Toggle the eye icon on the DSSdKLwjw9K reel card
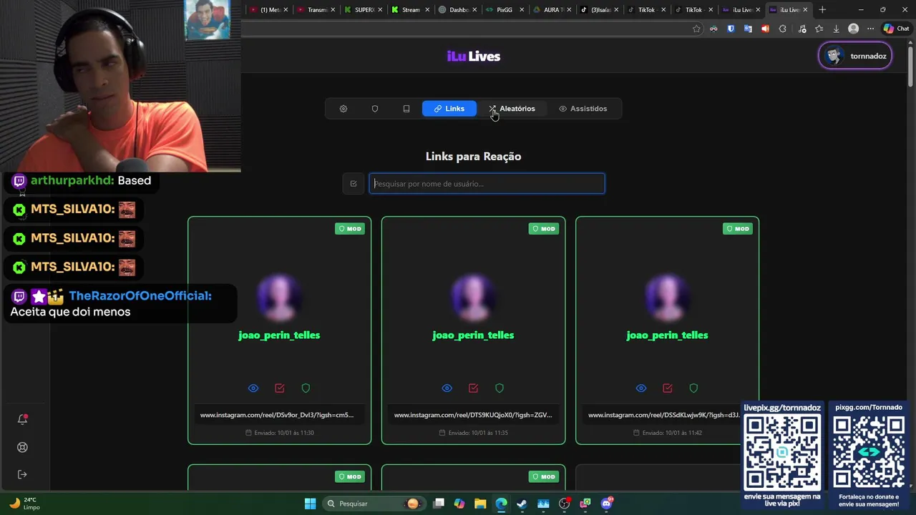The image size is (916, 515). [x=641, y=388]
